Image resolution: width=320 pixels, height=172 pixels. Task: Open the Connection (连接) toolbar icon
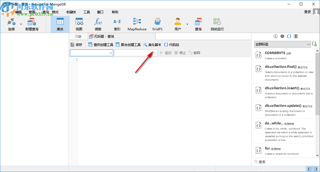pyautogui.click(x=11, y=24)
